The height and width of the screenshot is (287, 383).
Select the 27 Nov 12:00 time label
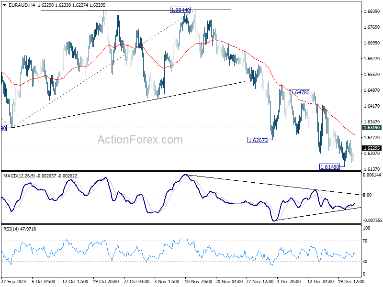[259, 281]
